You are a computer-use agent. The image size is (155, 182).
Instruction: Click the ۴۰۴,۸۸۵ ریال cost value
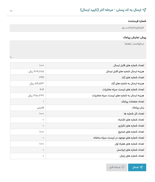(x=36, y=71)
